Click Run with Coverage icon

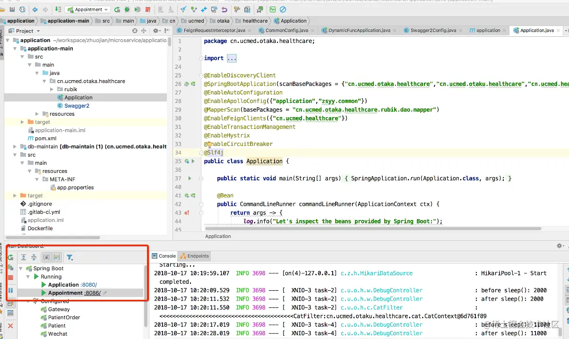pos(138,9)
